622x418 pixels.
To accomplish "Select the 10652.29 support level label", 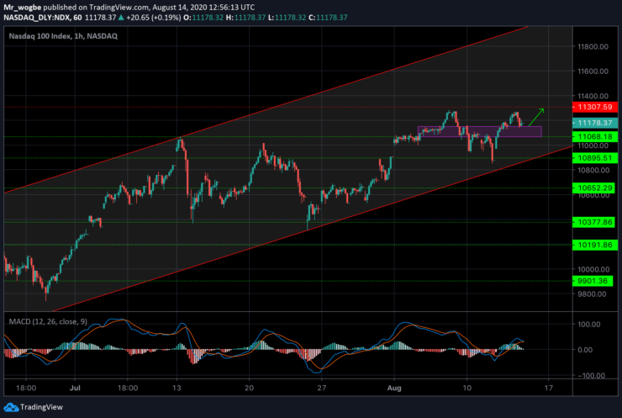I will pos(595,188).
